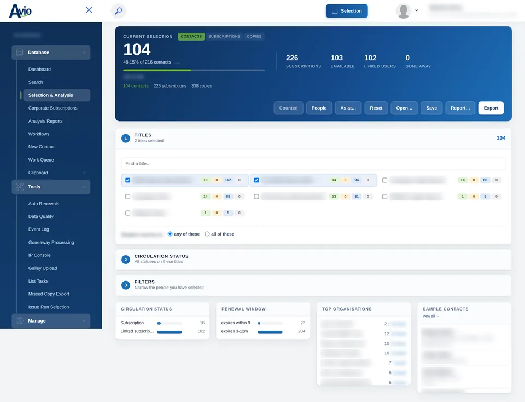Expand the Filters section header
This screenshot has height=402, width=525.
click(313, 285)
